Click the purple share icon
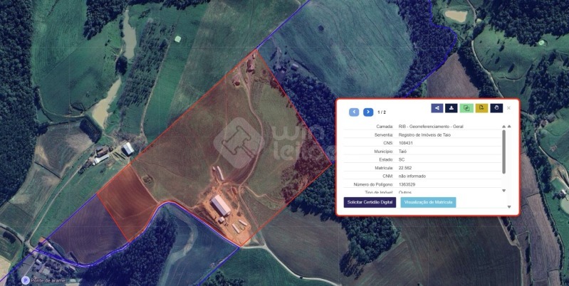Image resolution: width=569 pixels, height=286 pixels. pyautogui.click(x=437, y=108)
